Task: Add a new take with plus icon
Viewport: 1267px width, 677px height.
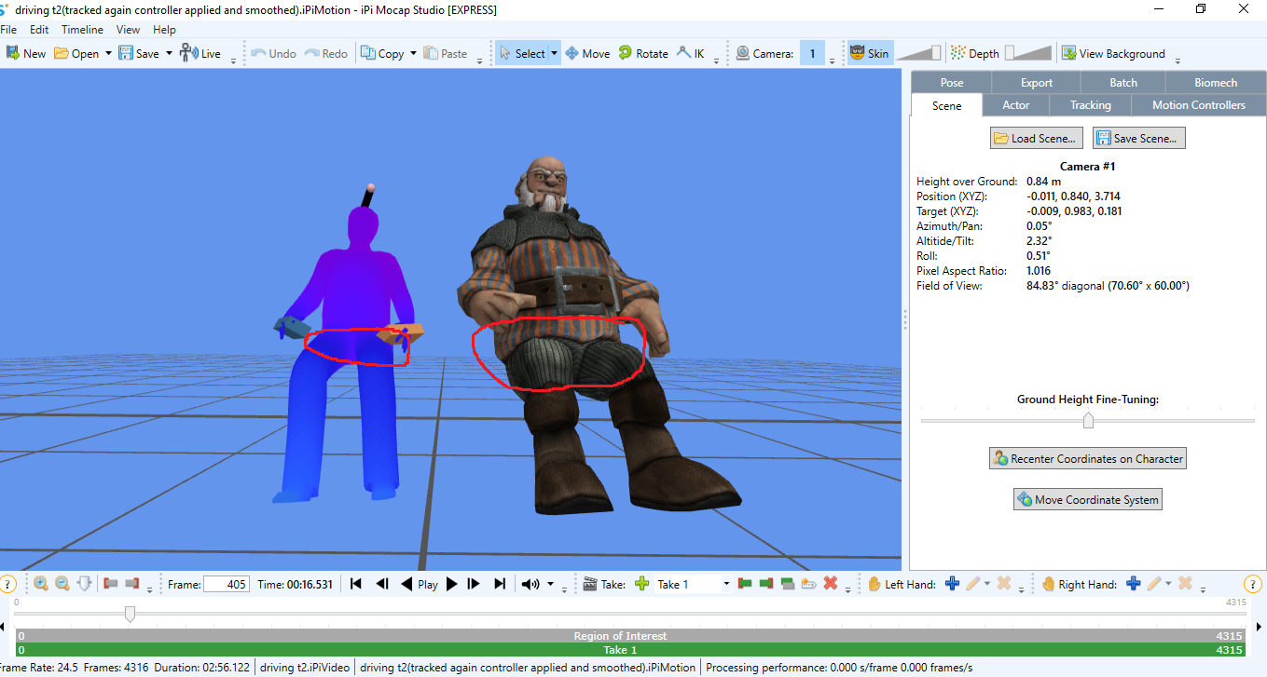Action: [641, 584]
